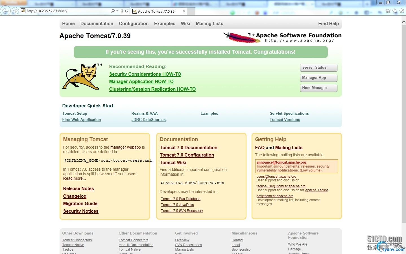
Task: Open the address bar dropdown arrow
Action: click(x=117, y=11)
